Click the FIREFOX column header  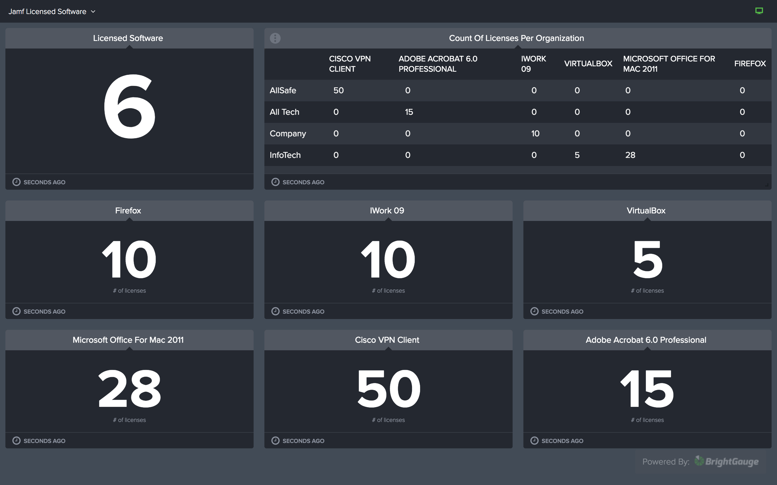point(750,64)
